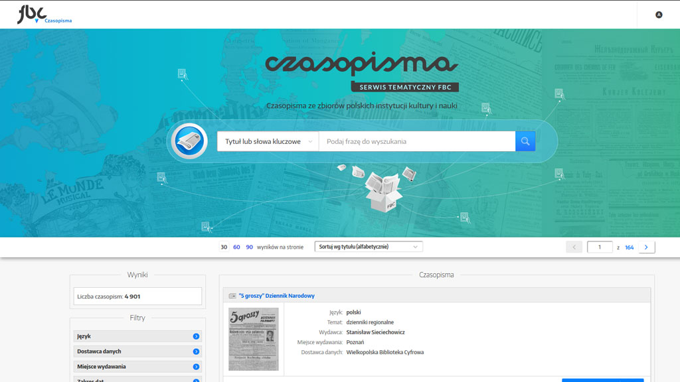680x382 pixels.
Task: Expand the Zakres dat filter
Action: (x=137, y=379)
